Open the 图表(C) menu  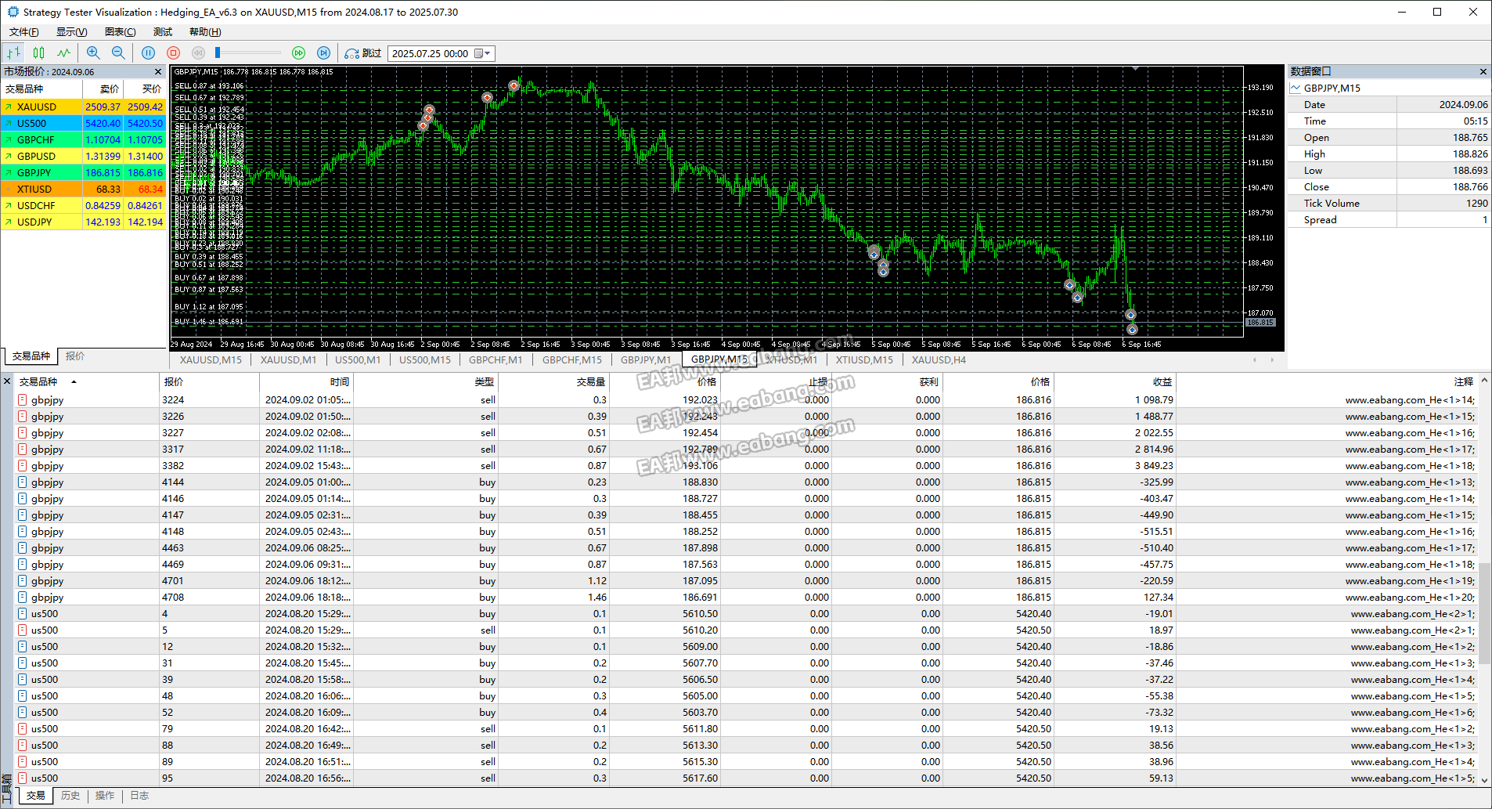pyautogui.click(x=120, y=32)
